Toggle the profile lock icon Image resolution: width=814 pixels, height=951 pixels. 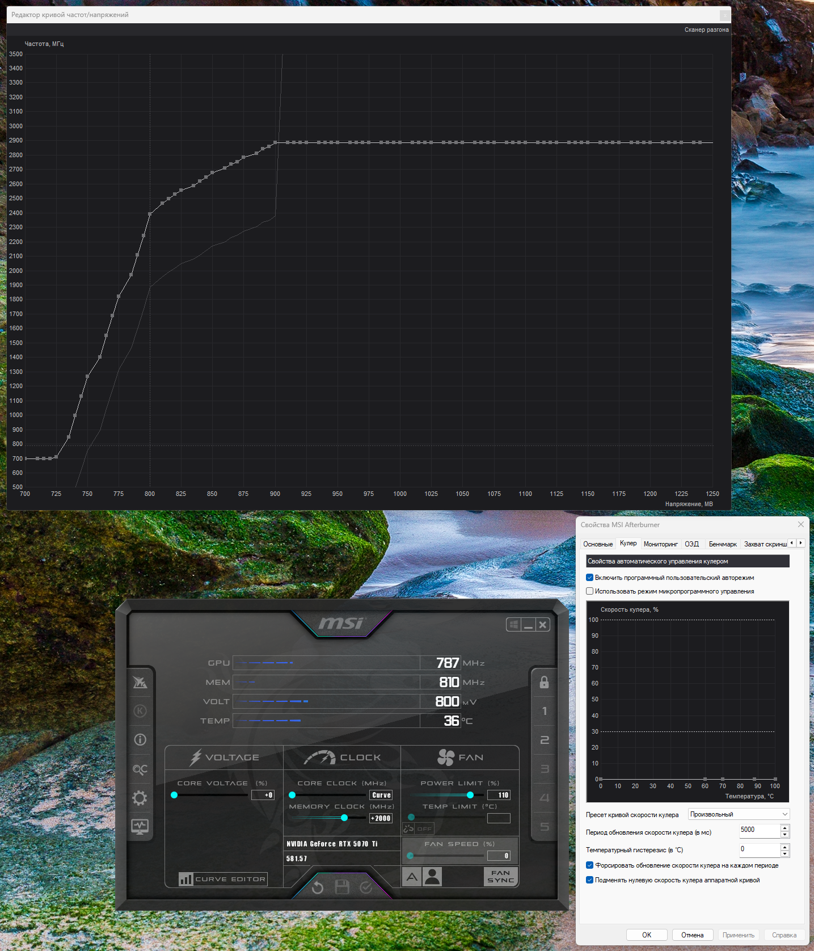point(544,682)
